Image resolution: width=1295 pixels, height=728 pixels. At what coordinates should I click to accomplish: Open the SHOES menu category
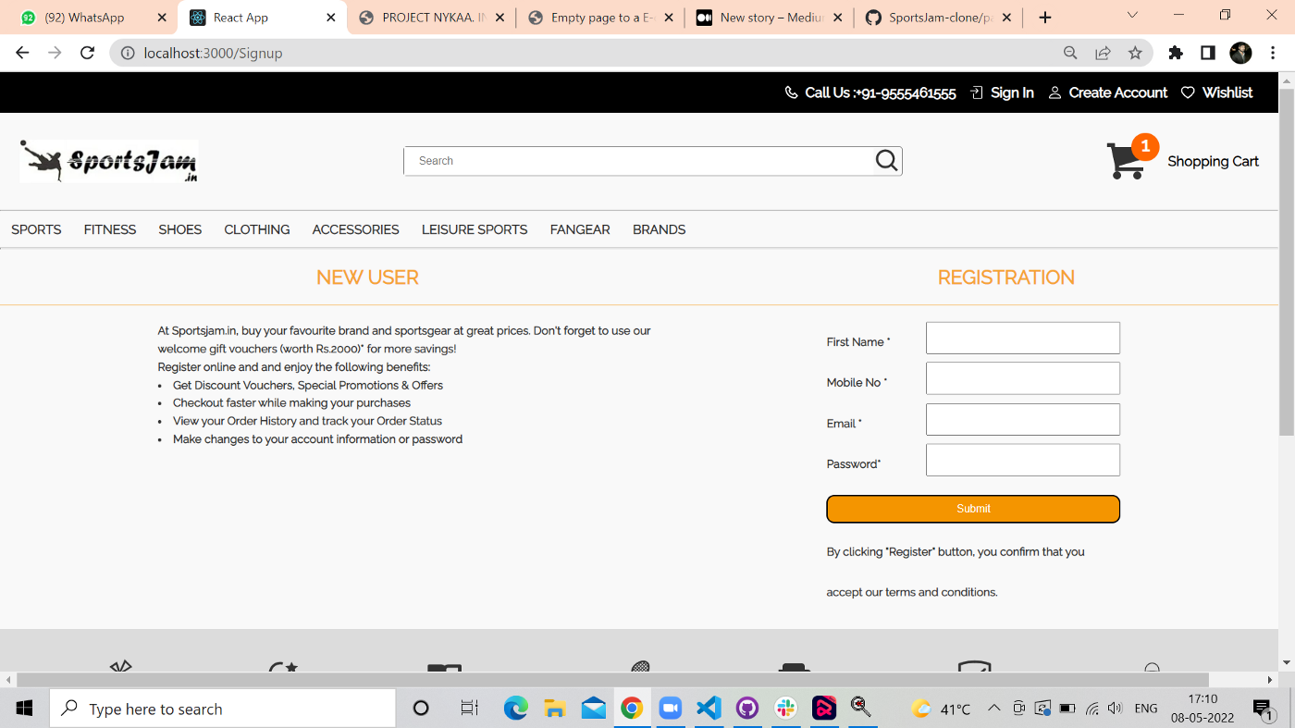pos(179,229)
